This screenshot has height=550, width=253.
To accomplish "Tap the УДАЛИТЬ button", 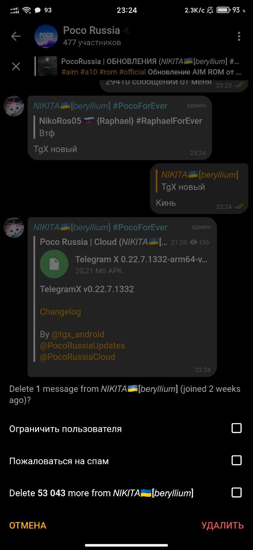I will [x=223, y=526].
